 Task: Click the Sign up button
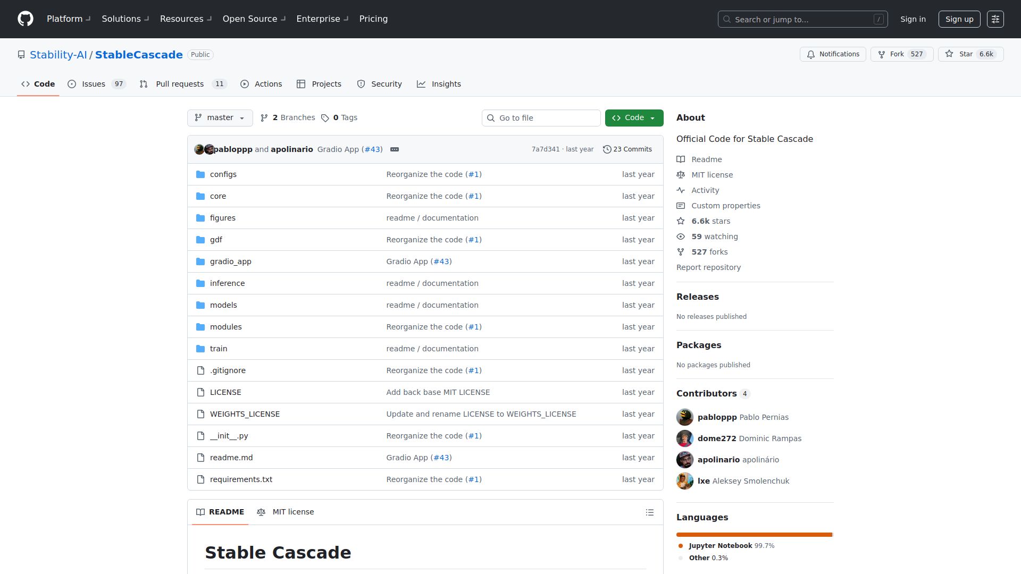tap(959, 19)
